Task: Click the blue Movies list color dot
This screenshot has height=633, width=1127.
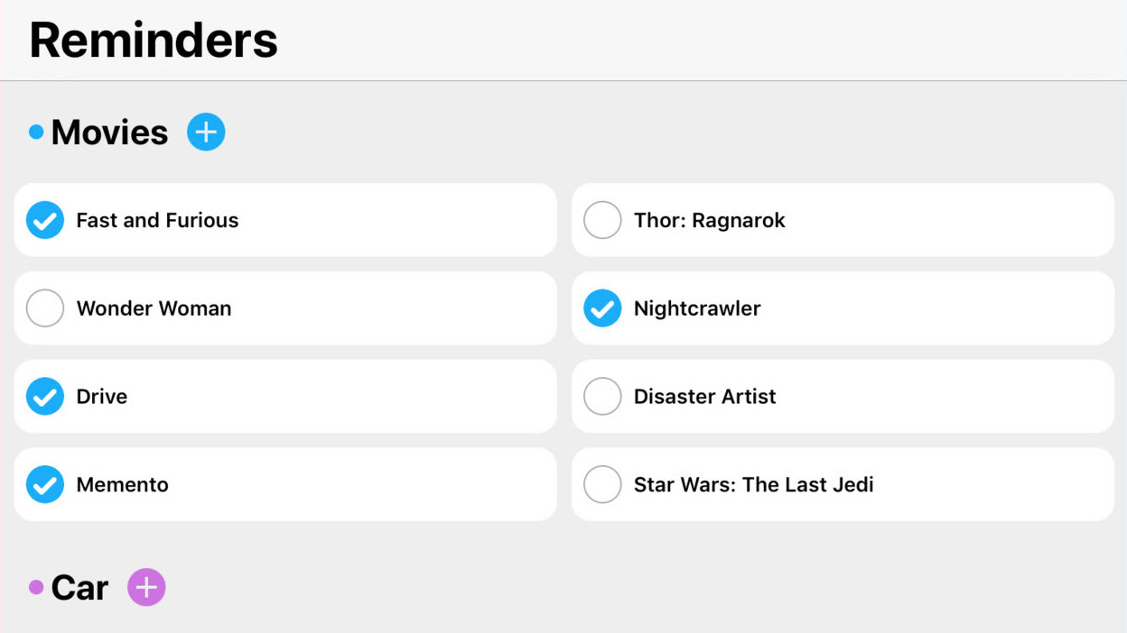Action: coord(36,133)
